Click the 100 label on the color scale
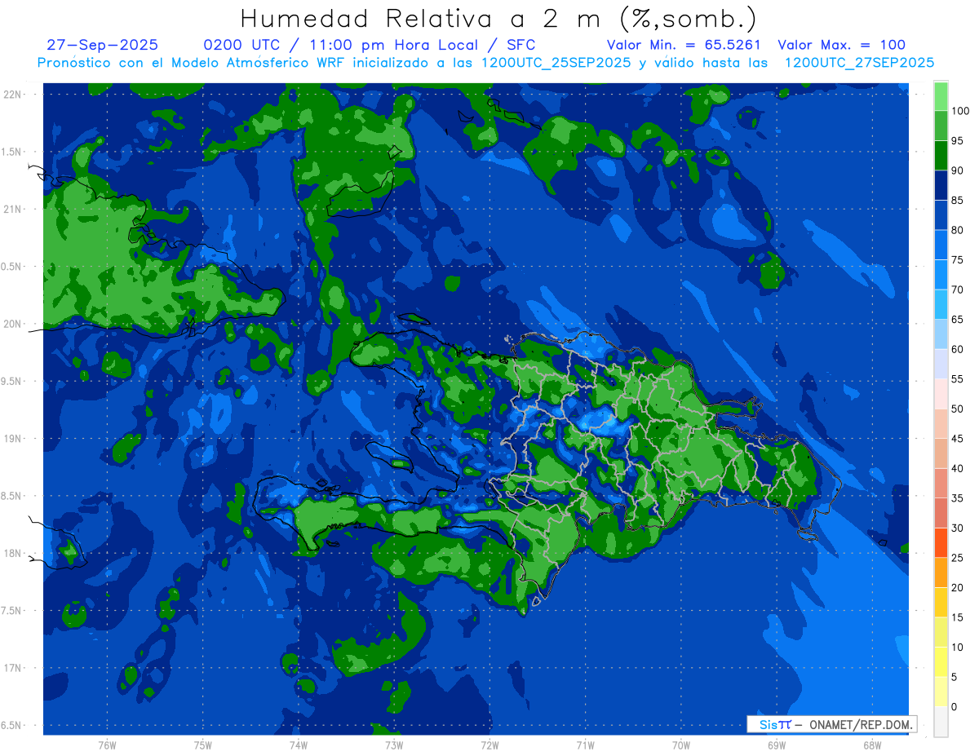 [959, 111]
